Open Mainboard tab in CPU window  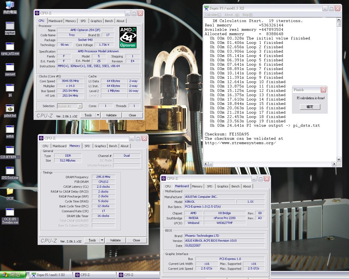coord(55,21)
